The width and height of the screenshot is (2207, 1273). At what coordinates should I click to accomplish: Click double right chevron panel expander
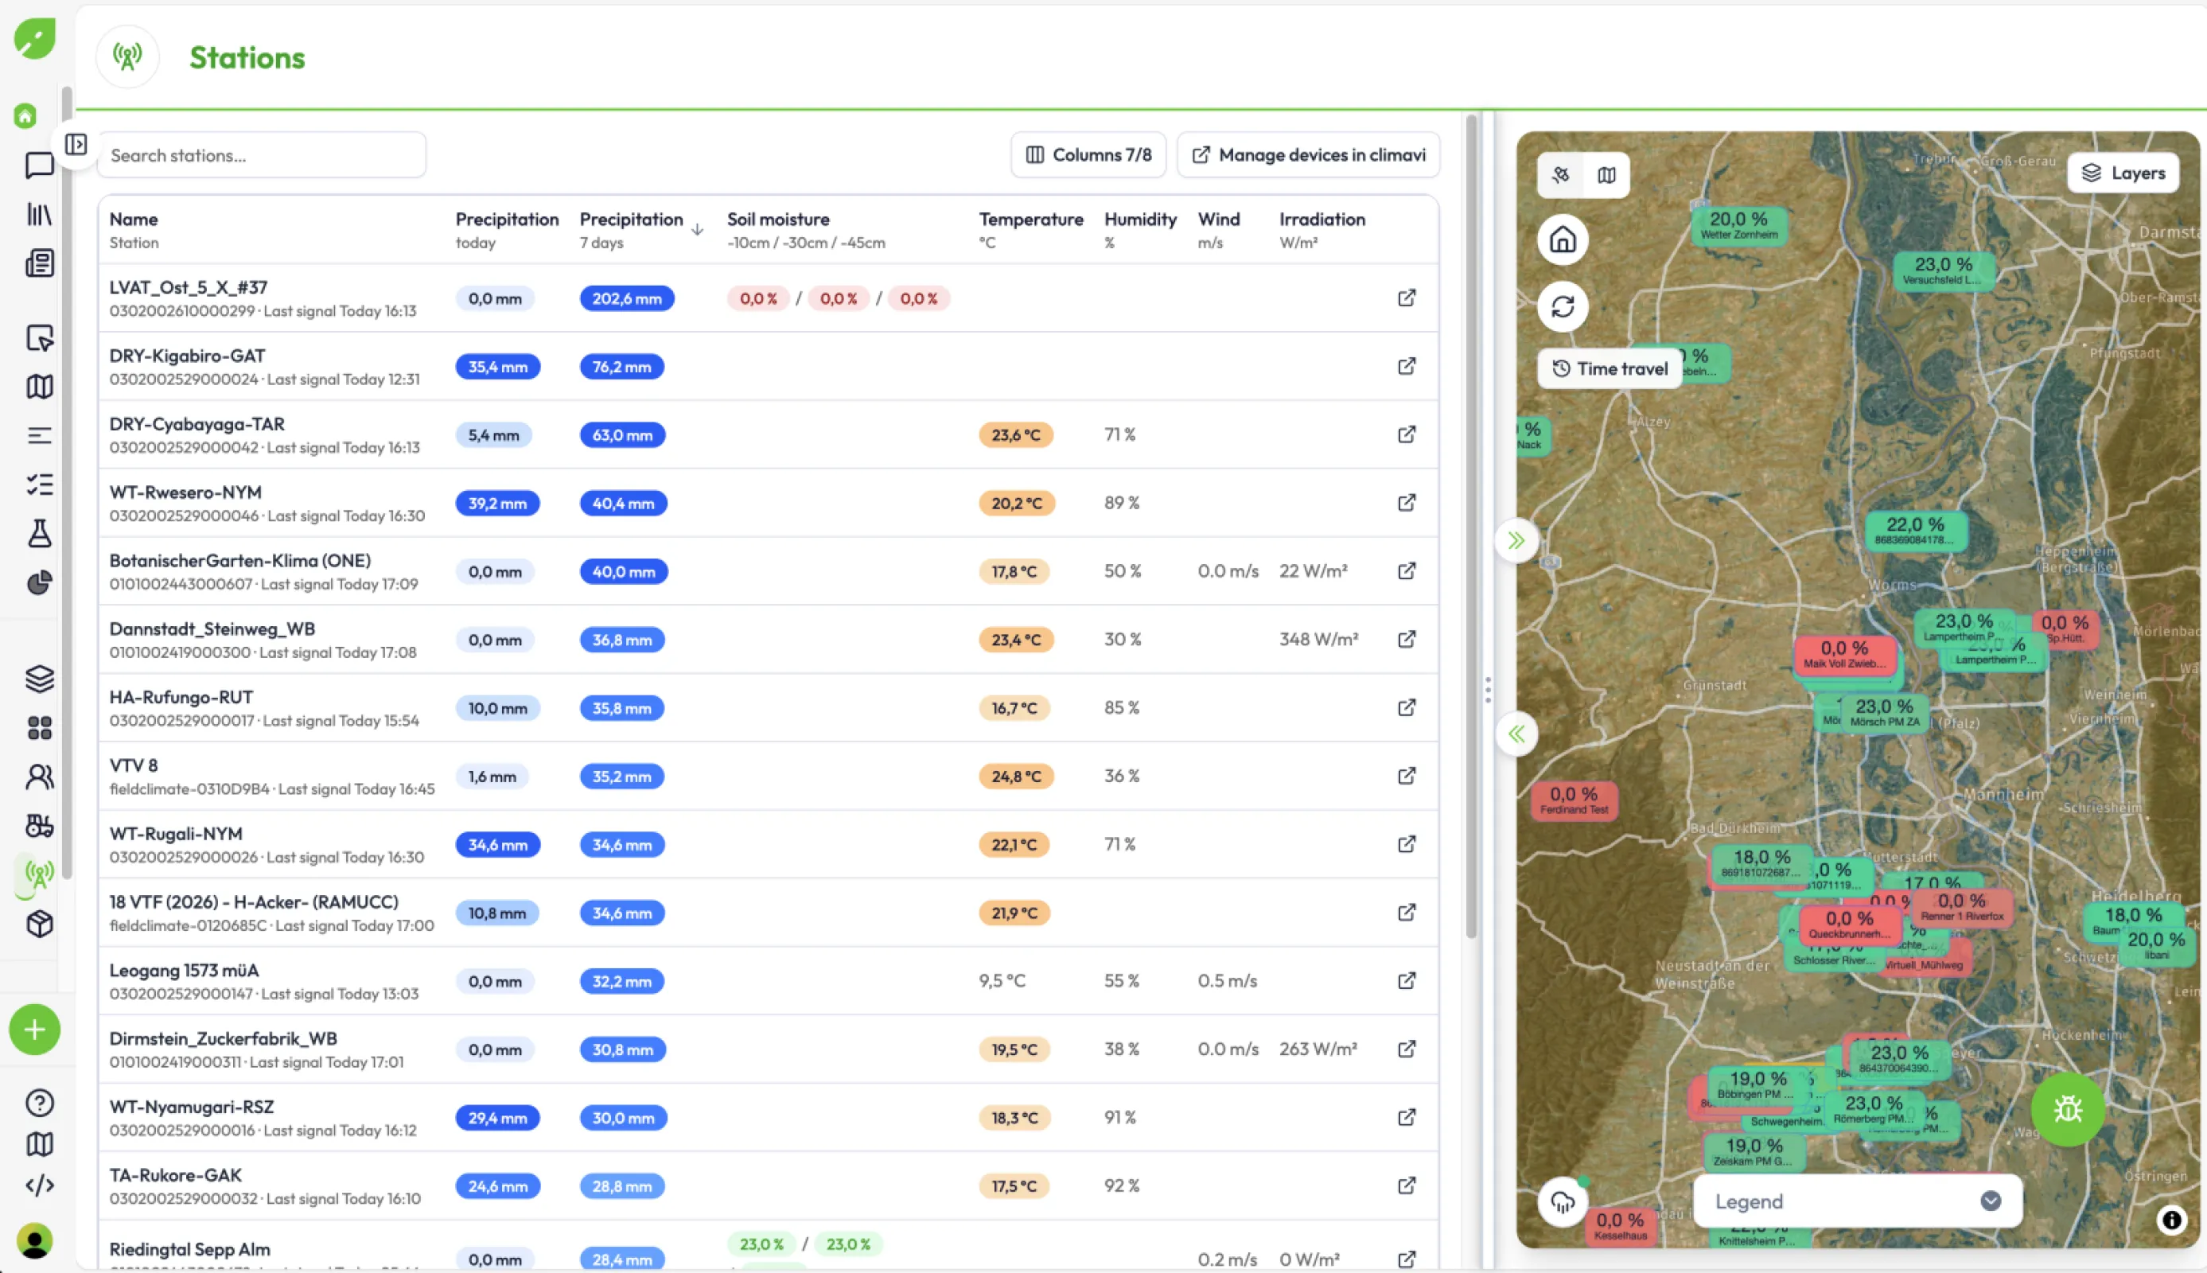tap(1516, 540)
